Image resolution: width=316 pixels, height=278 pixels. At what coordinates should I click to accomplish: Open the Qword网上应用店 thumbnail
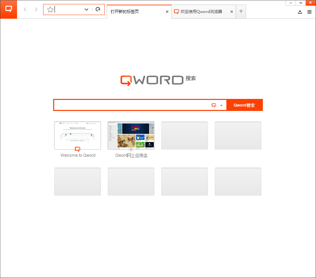(131, 135)
